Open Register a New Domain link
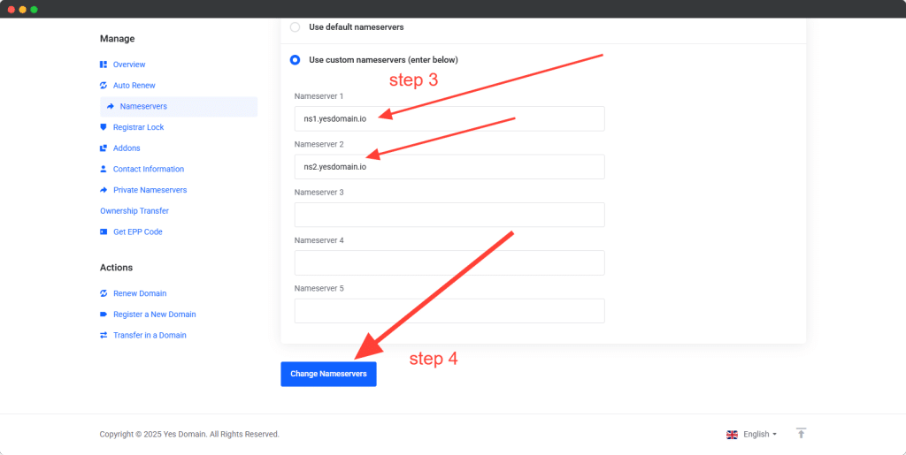Viewport: 906px width, 455px height. 154,315
